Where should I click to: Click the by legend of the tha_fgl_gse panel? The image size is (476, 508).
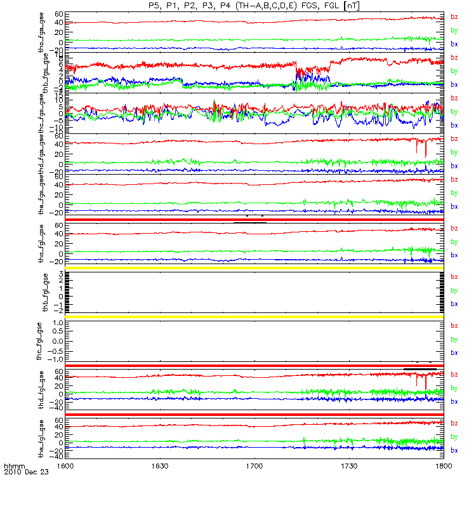click(454, 242)
